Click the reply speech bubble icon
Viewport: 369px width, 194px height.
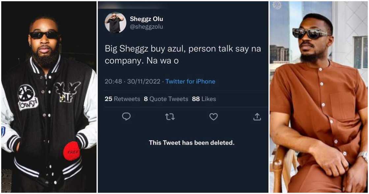click(126, 116)
